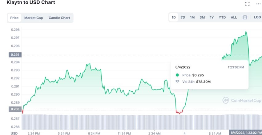Click the 2:34 PM x-axis label
The height and width of the screenshot is (135, 262).
click(x=34, y=133)
